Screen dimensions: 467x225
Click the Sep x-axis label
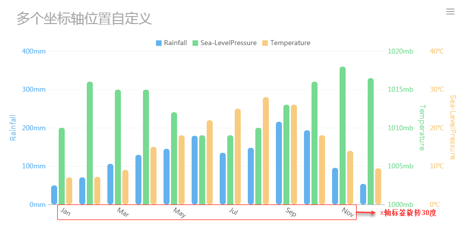point(291,212)
